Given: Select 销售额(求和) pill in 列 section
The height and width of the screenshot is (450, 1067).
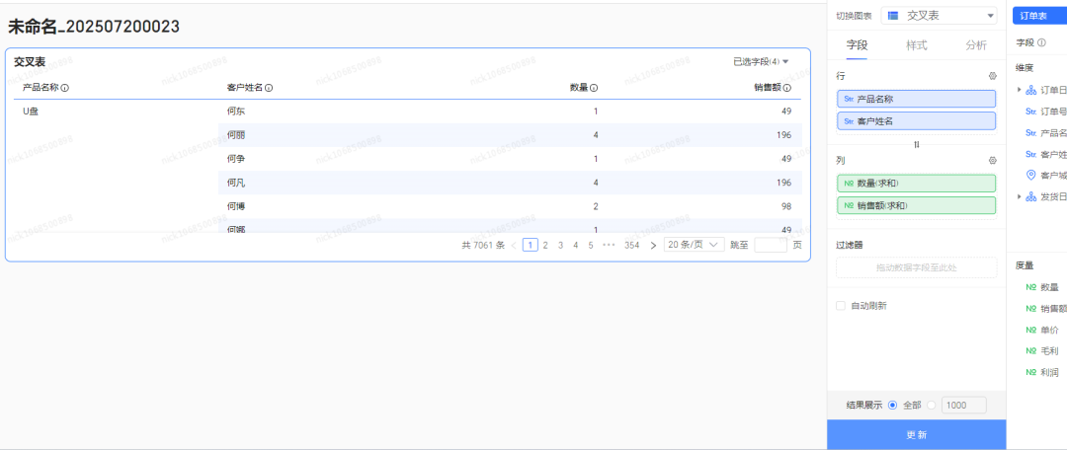Looking at the screenshot, I should tap(917, 205).
